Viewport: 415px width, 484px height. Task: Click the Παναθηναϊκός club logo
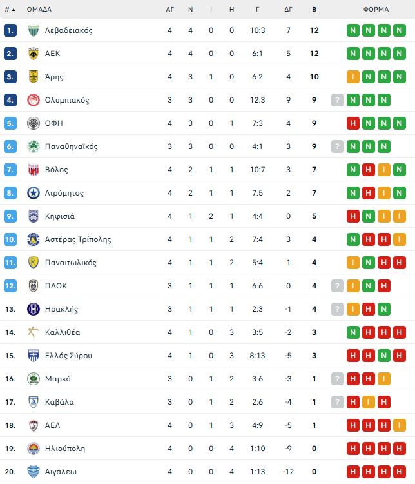click(x=34, y=146)
